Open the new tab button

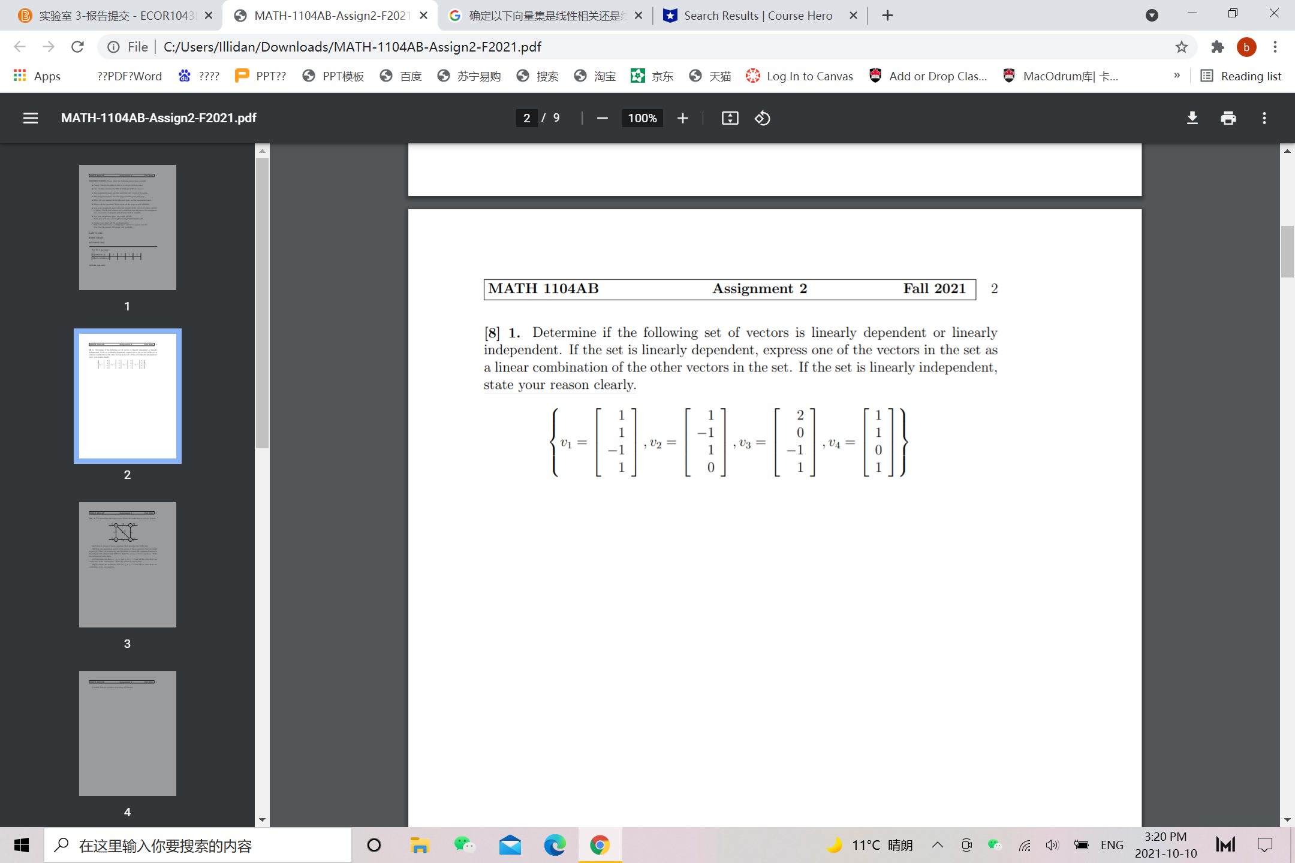point(888,16)
